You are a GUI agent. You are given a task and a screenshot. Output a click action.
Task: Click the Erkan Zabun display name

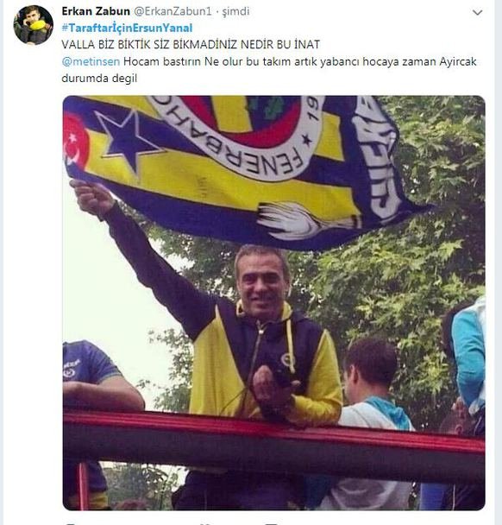tap(96, 11)
